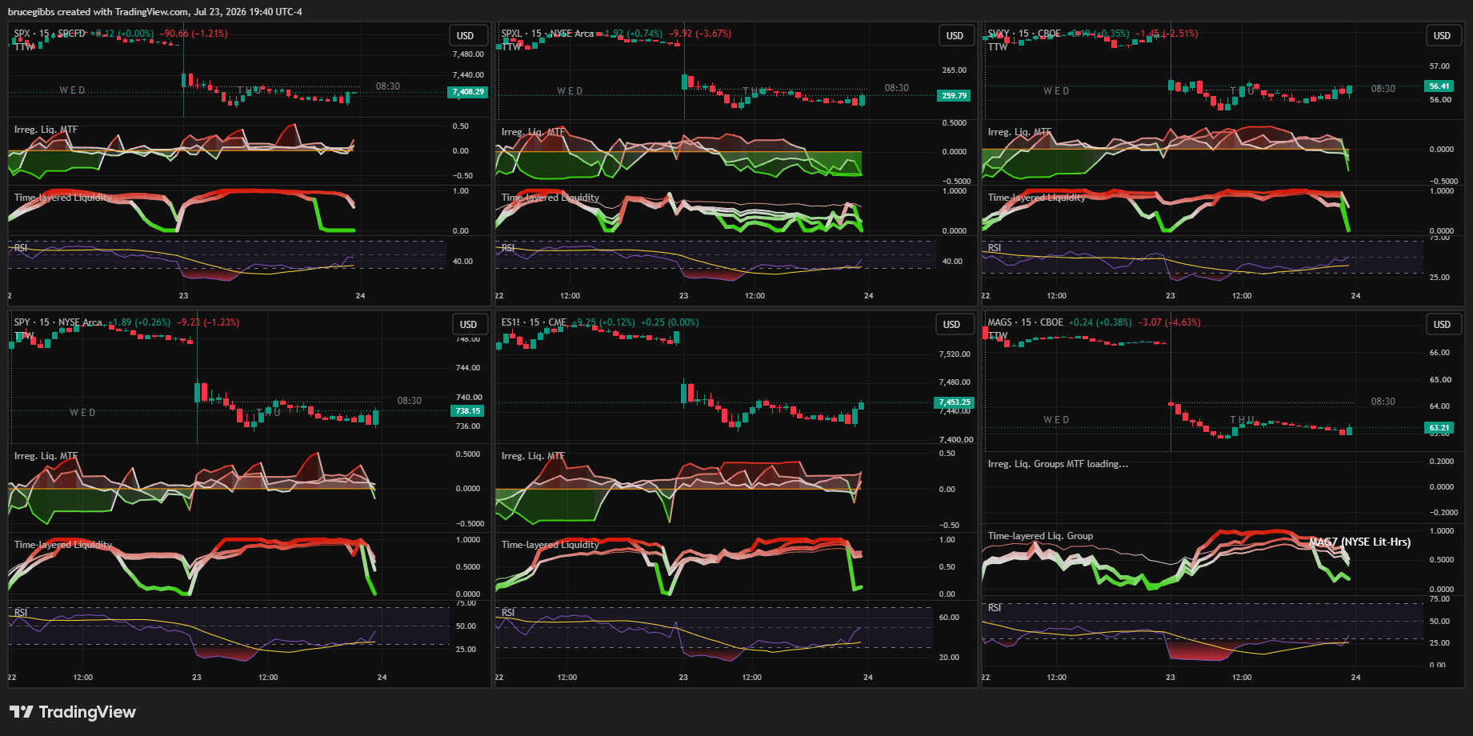Click the TTW indicator label on MAGS chart
This screenshot has width=1473, height=736.
pos(998,336)
